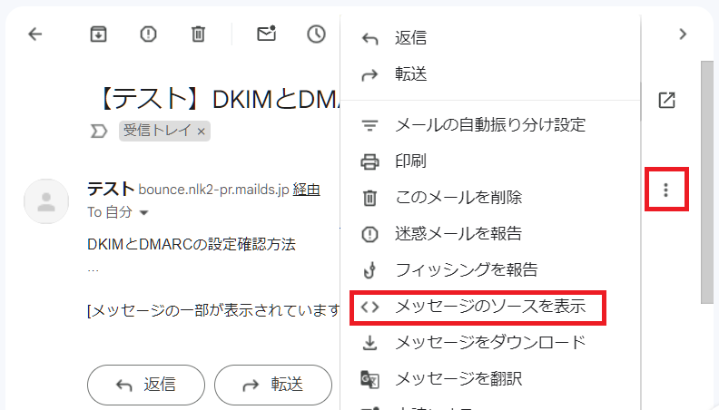Viewport: 719px width, 410px height.
Task: Click the vertical scrollbar on right edge
Action: [707, 181]
